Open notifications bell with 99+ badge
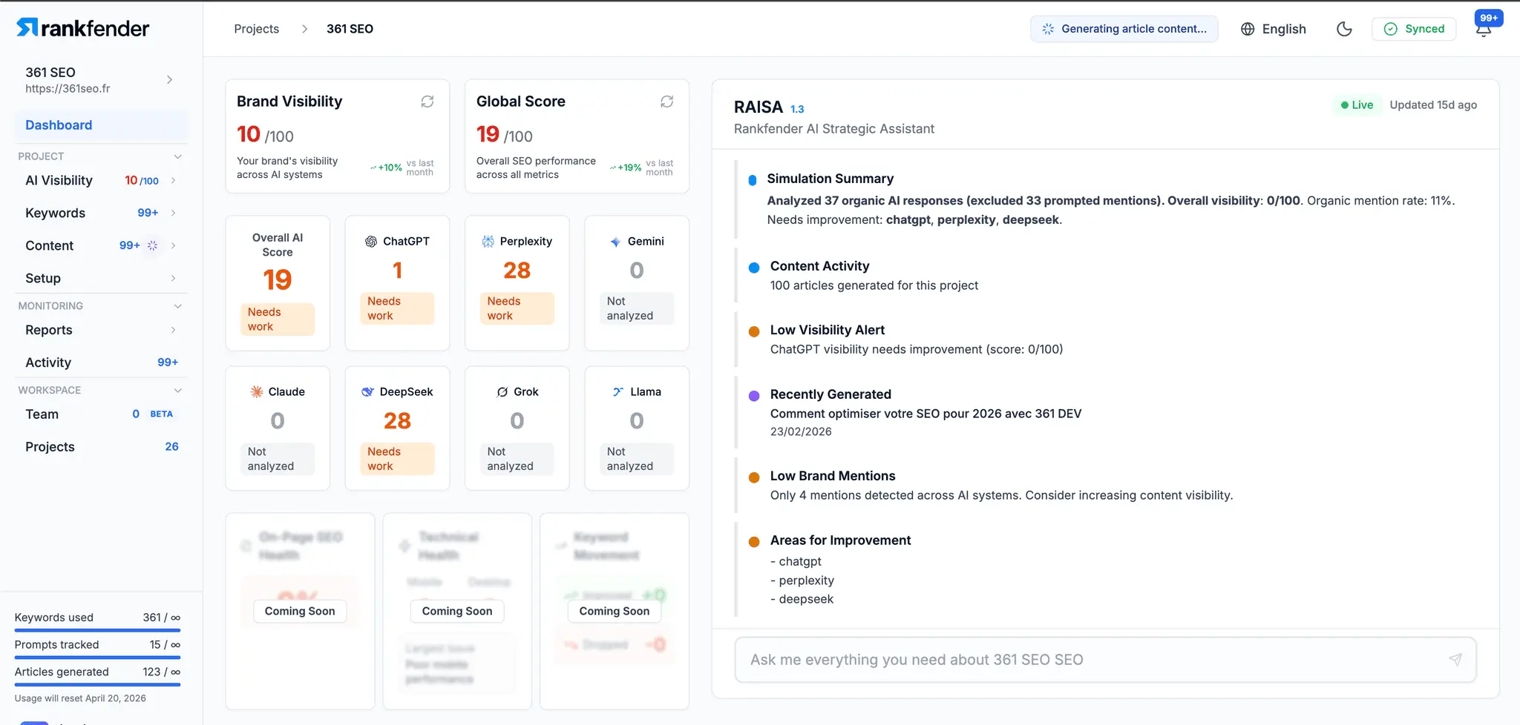Viewport: 1520px width, 725px height. coord(1484,29)
